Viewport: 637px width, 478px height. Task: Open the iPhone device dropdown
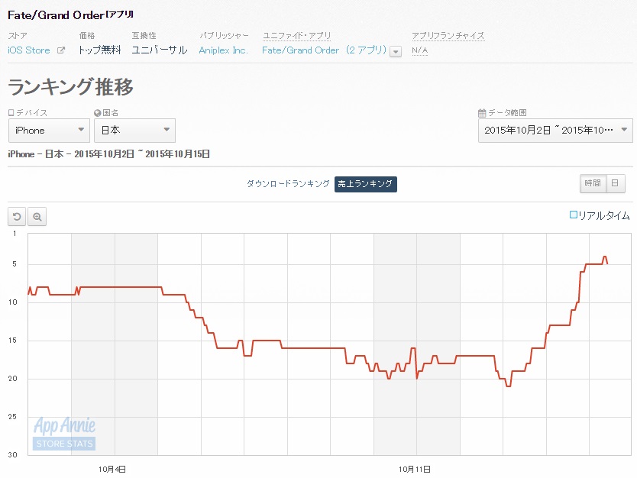click(x=49, y=131)
